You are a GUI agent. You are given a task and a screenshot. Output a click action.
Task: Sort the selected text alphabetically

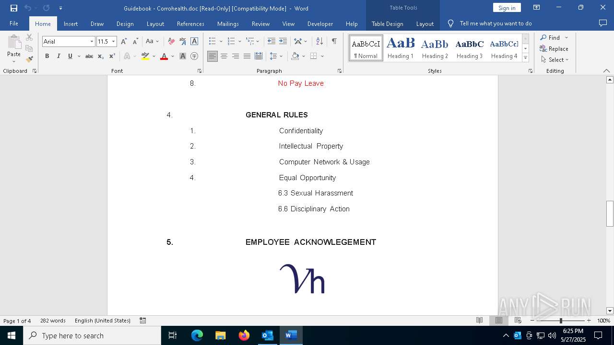[319, 41]
